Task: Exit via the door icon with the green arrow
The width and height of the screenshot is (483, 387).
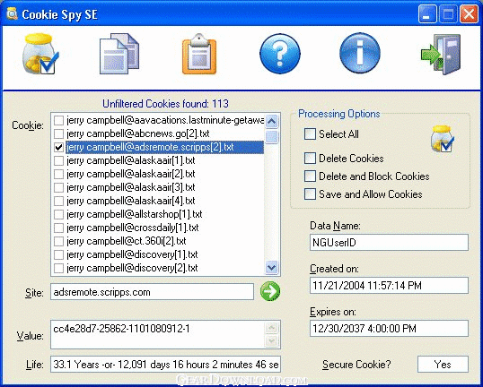Action: 441,54
